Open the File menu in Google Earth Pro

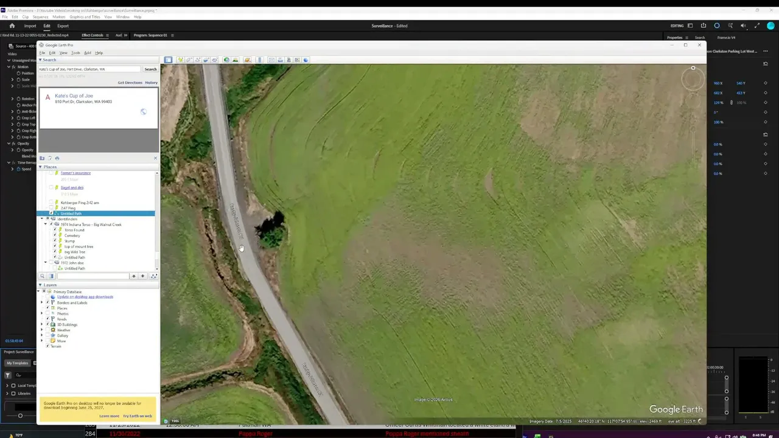[42, 53]
